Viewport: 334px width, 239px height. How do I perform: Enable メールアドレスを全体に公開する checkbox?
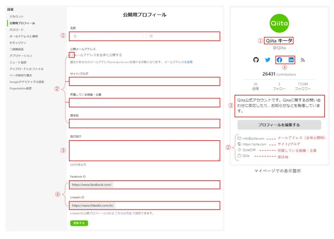pyautogui.click(x=72, y=55)
